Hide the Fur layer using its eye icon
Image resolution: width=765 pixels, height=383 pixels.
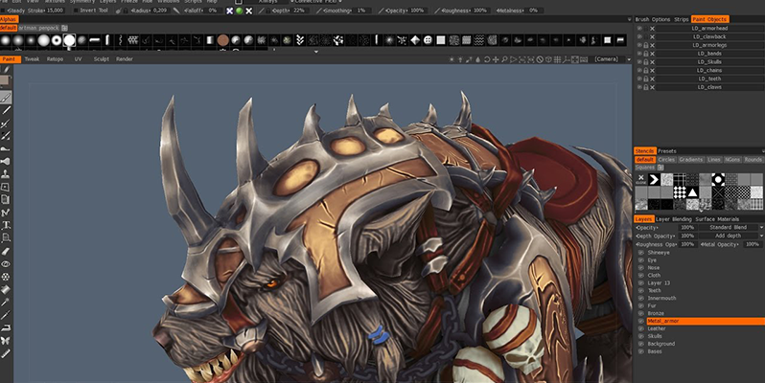639,305
